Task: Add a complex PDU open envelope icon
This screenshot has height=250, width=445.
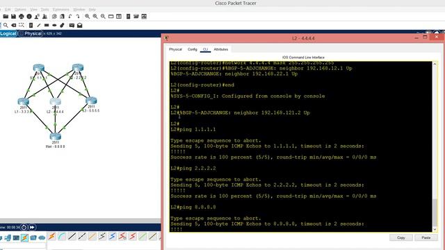Action: (80, 25)
